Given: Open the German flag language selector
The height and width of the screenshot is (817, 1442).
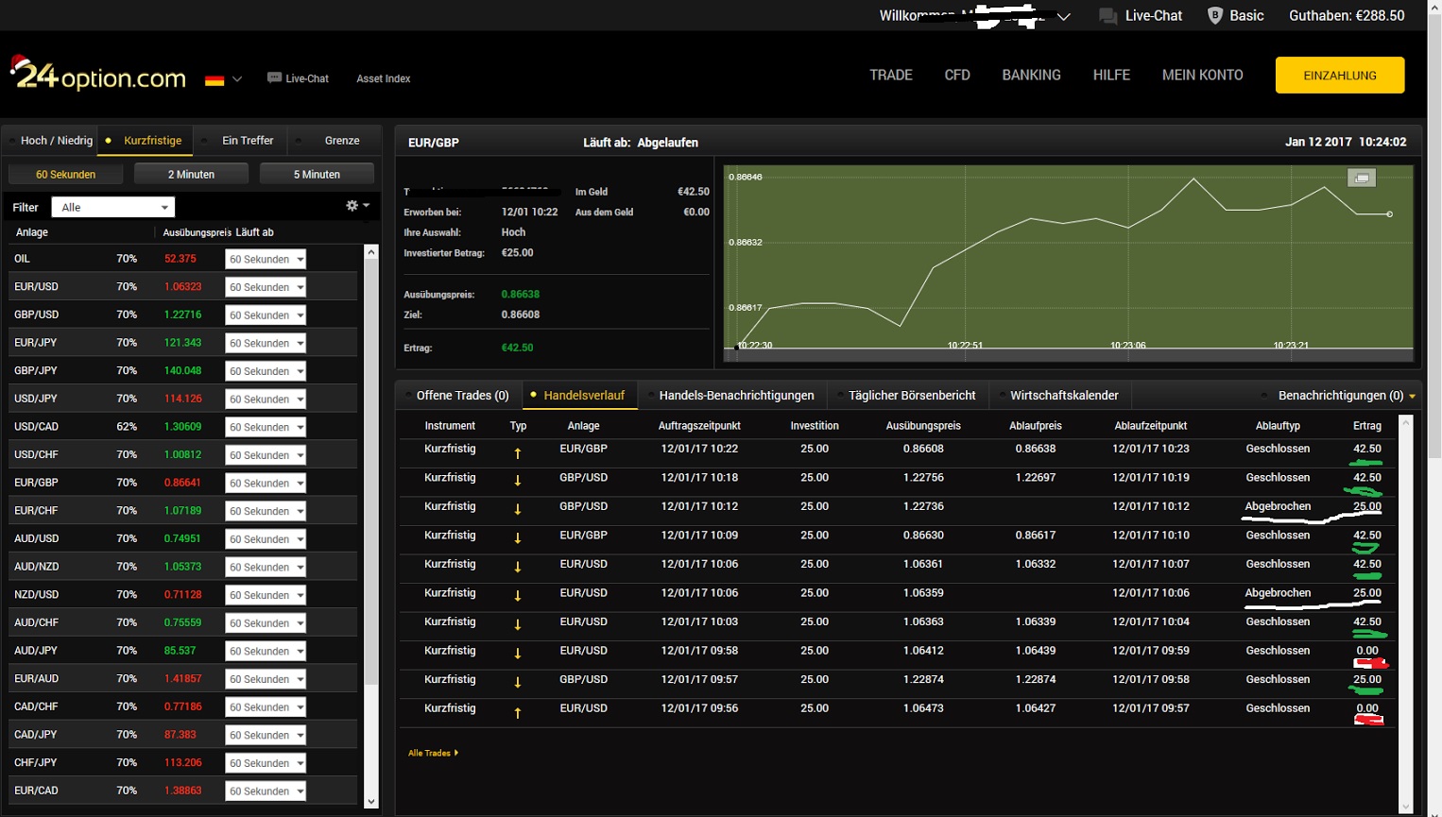Looking at the screenshot, I should click(223, 80).
